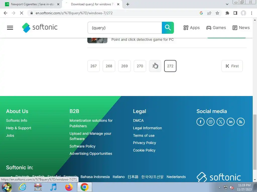
Task: Click the blue search magnifier button
Action: point(168,27)
